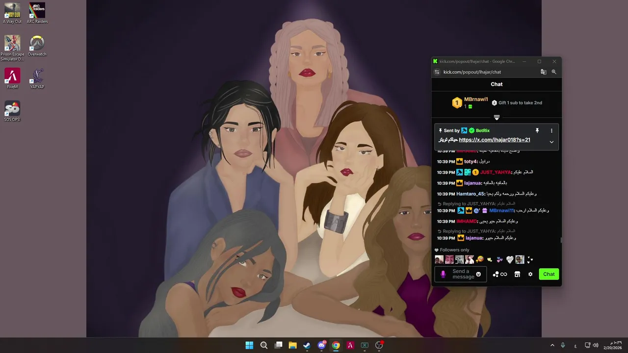Open Discord from taskbar

coord(321,345)
